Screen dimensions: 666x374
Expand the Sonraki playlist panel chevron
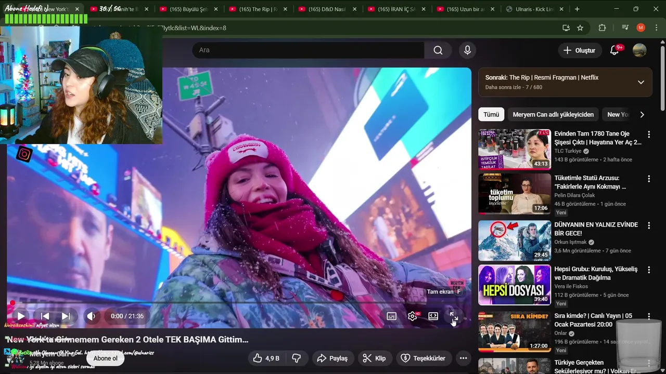pyautogui.click(x=641, y=82)
